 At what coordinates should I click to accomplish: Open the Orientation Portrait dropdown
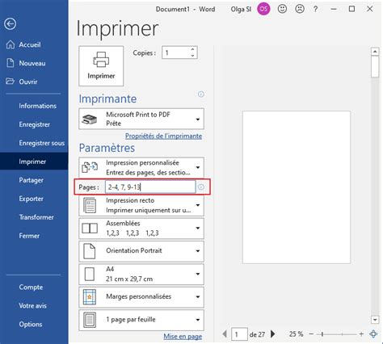141,251
